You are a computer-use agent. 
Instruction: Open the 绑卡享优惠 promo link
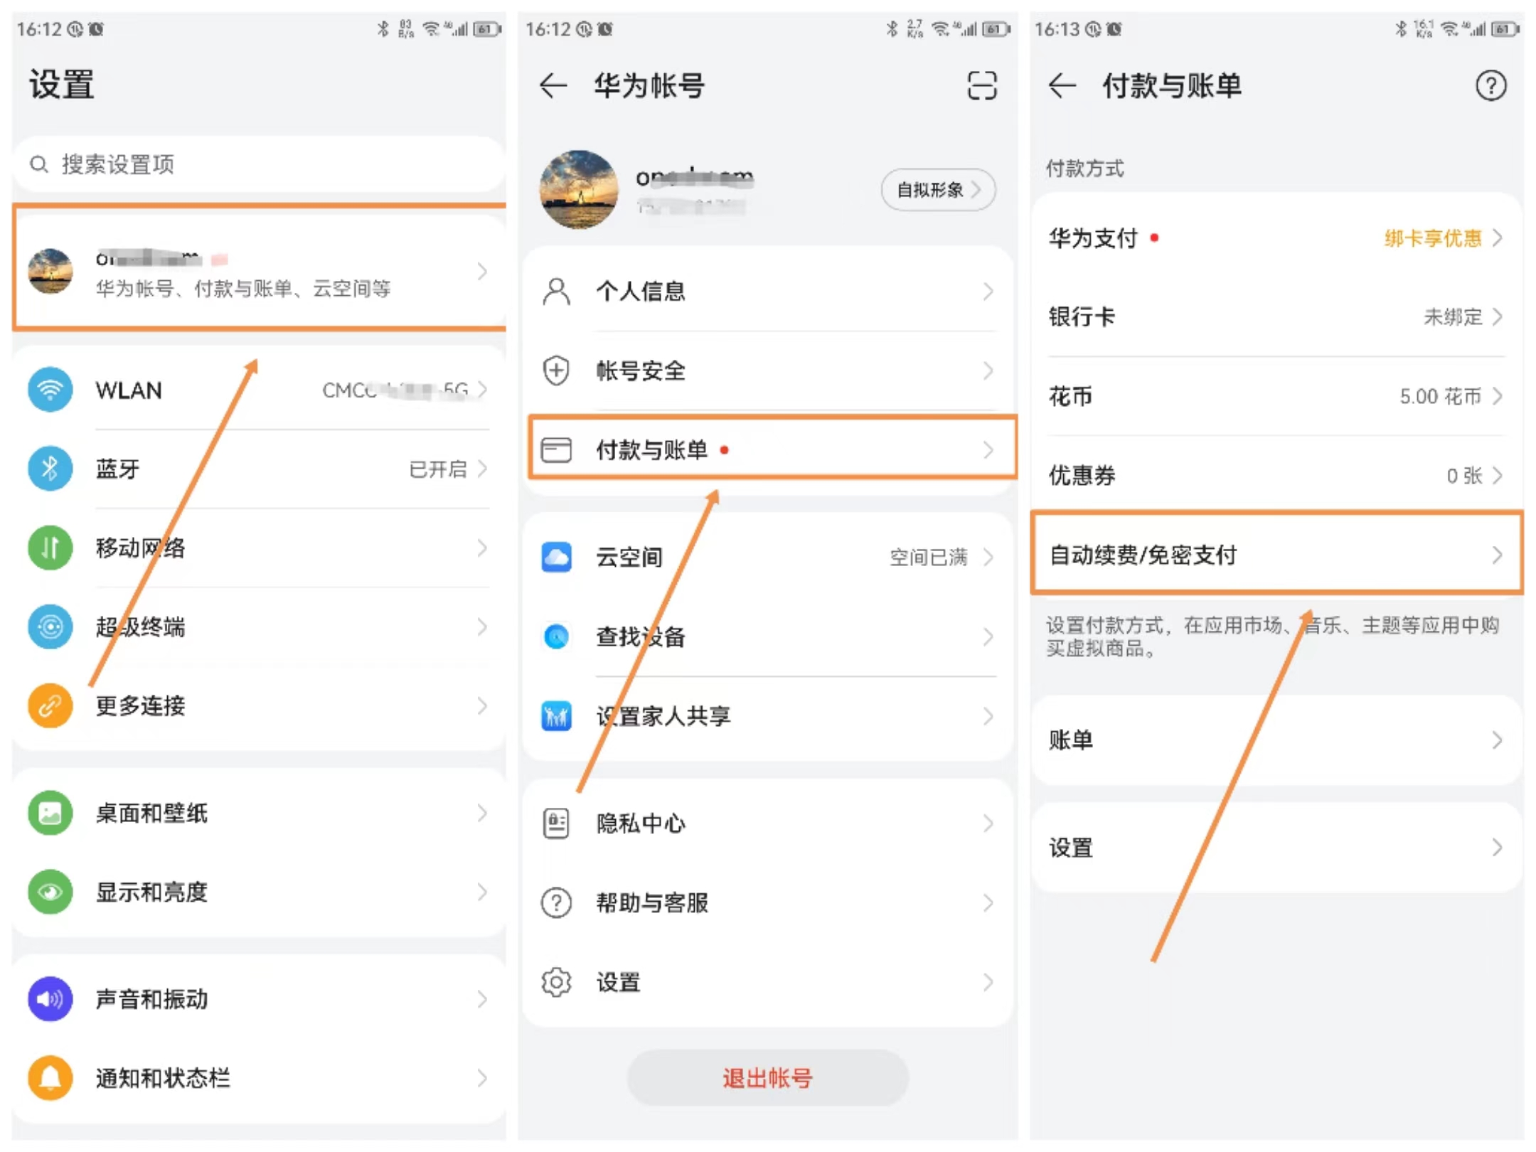[x=1433, y=238]
